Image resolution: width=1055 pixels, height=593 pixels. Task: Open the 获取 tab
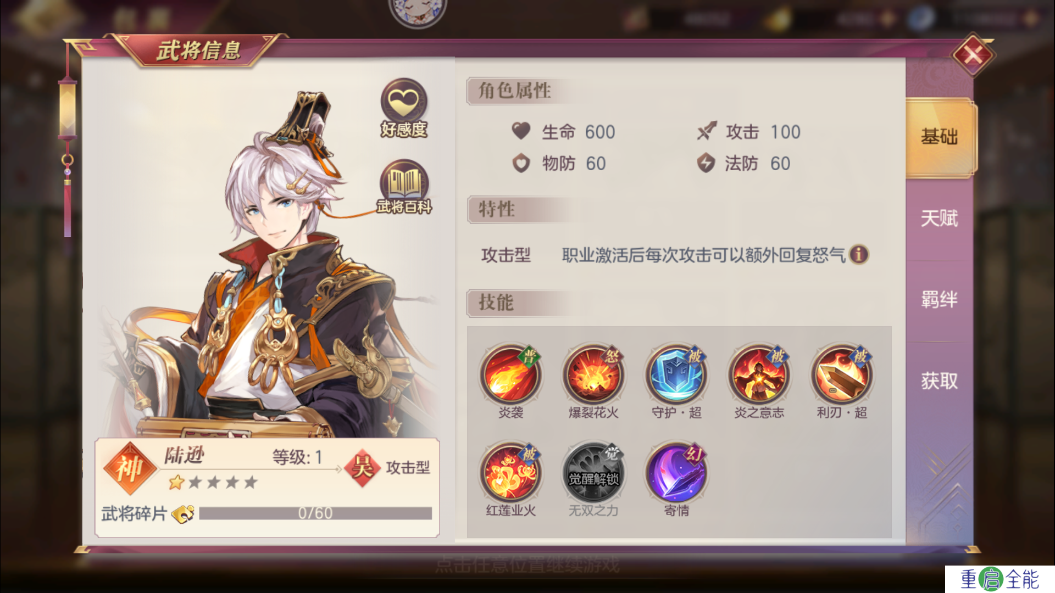point(940,381)
